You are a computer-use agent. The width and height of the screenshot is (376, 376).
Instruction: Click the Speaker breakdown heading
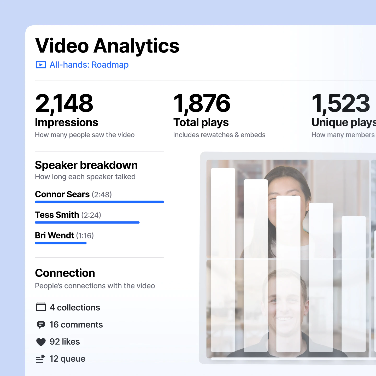coord(86,165)
